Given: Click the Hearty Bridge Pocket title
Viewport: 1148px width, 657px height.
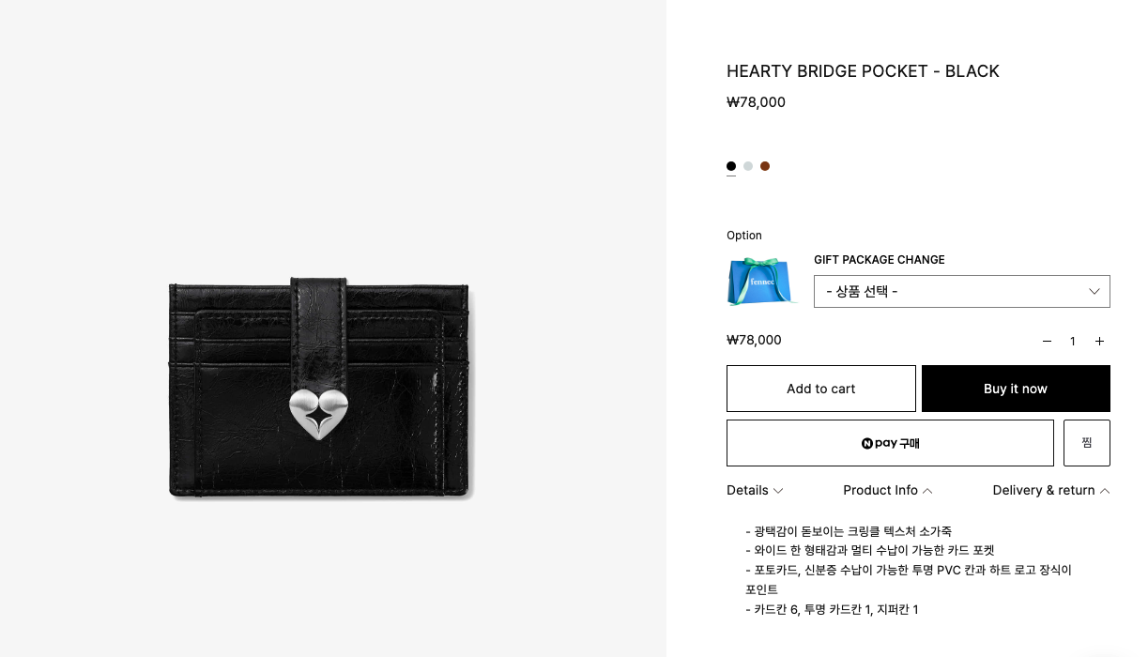Looking at the screenshot, I should tap(863, 71).
